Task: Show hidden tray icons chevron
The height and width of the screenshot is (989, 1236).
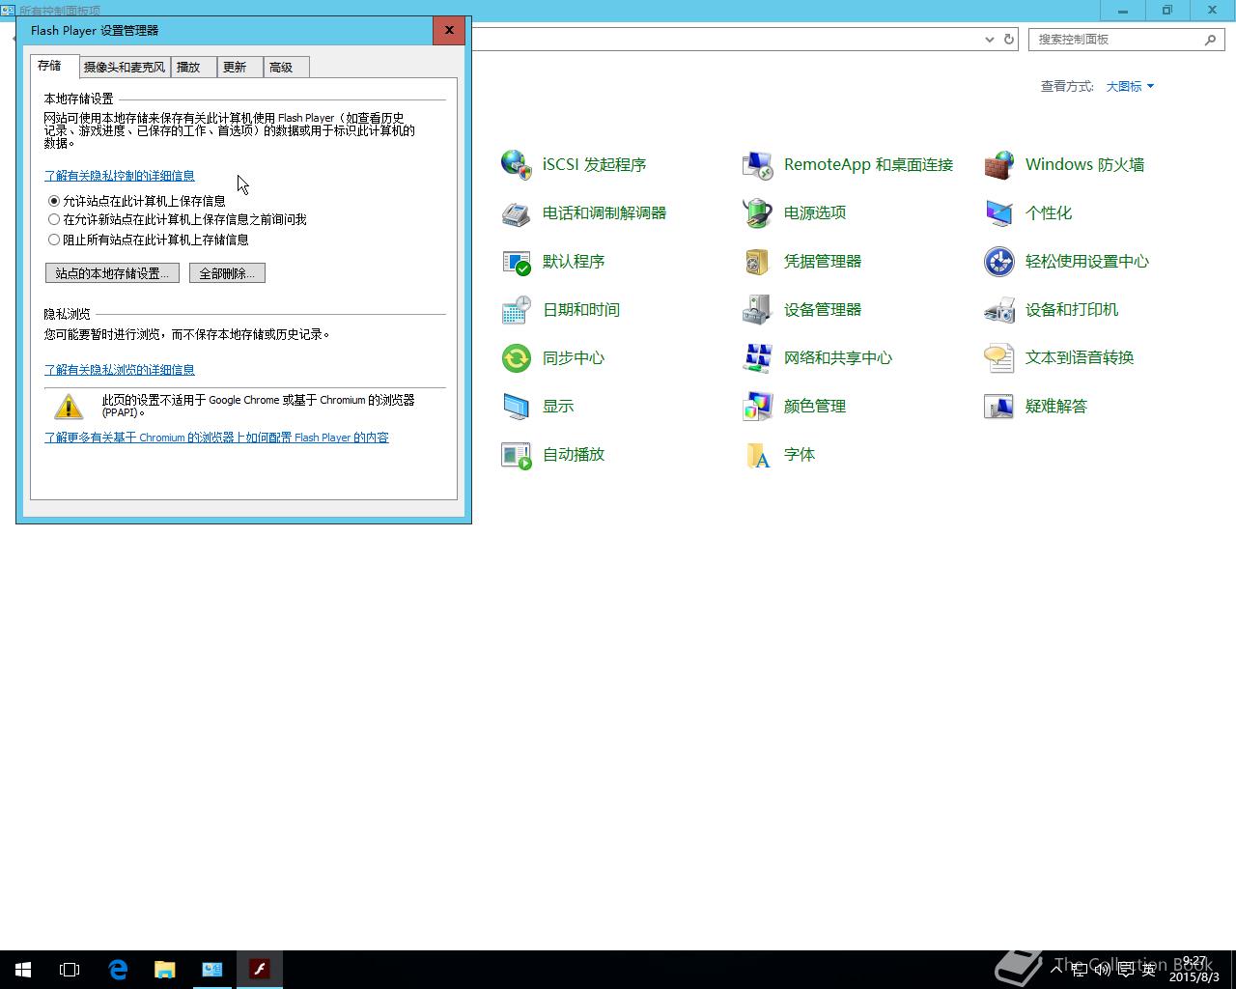Action: point(1056,969)
